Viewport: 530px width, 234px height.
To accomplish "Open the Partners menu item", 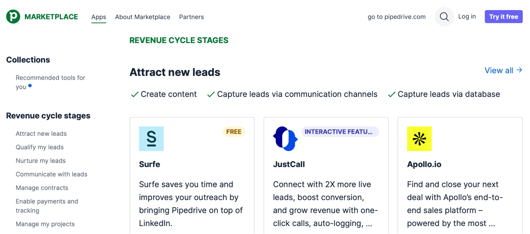I will 191,17.
